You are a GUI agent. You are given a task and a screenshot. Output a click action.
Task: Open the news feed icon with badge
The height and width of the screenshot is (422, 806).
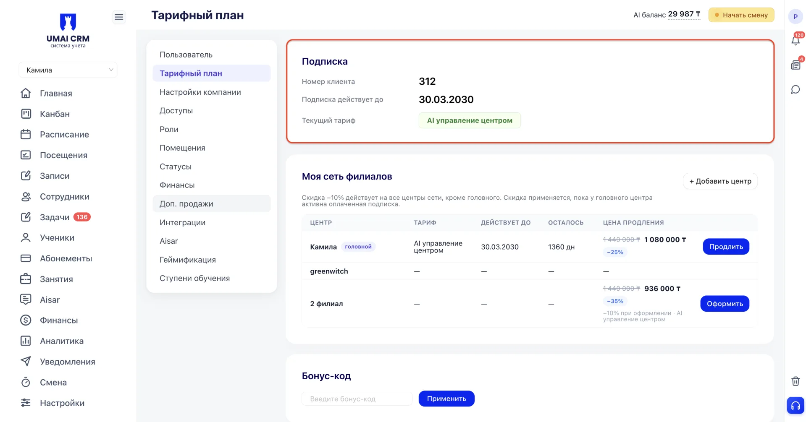(795, 65)
